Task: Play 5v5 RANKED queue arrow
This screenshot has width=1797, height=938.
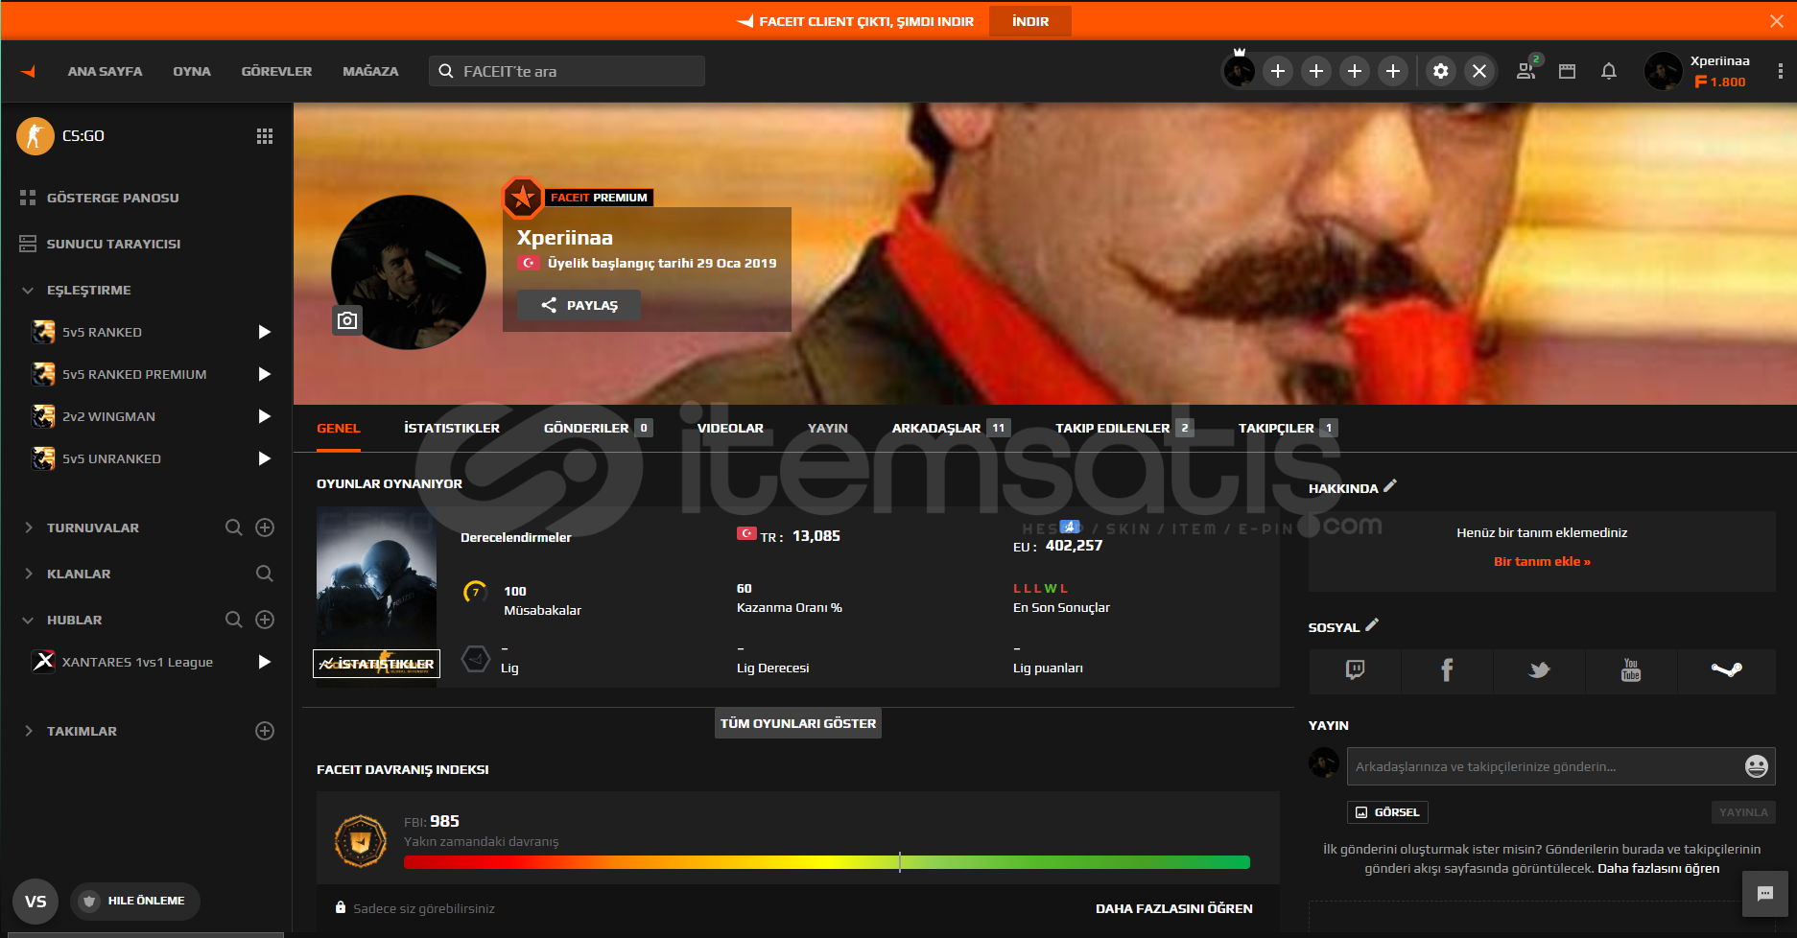Action: click(265, 332)
